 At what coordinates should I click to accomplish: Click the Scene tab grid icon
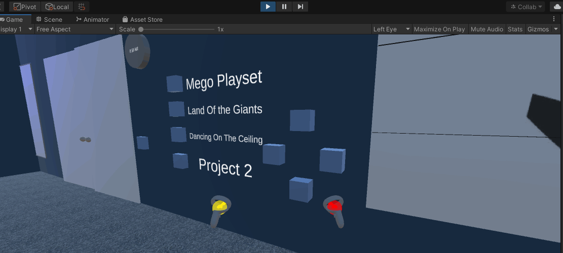tap(39, 19)
